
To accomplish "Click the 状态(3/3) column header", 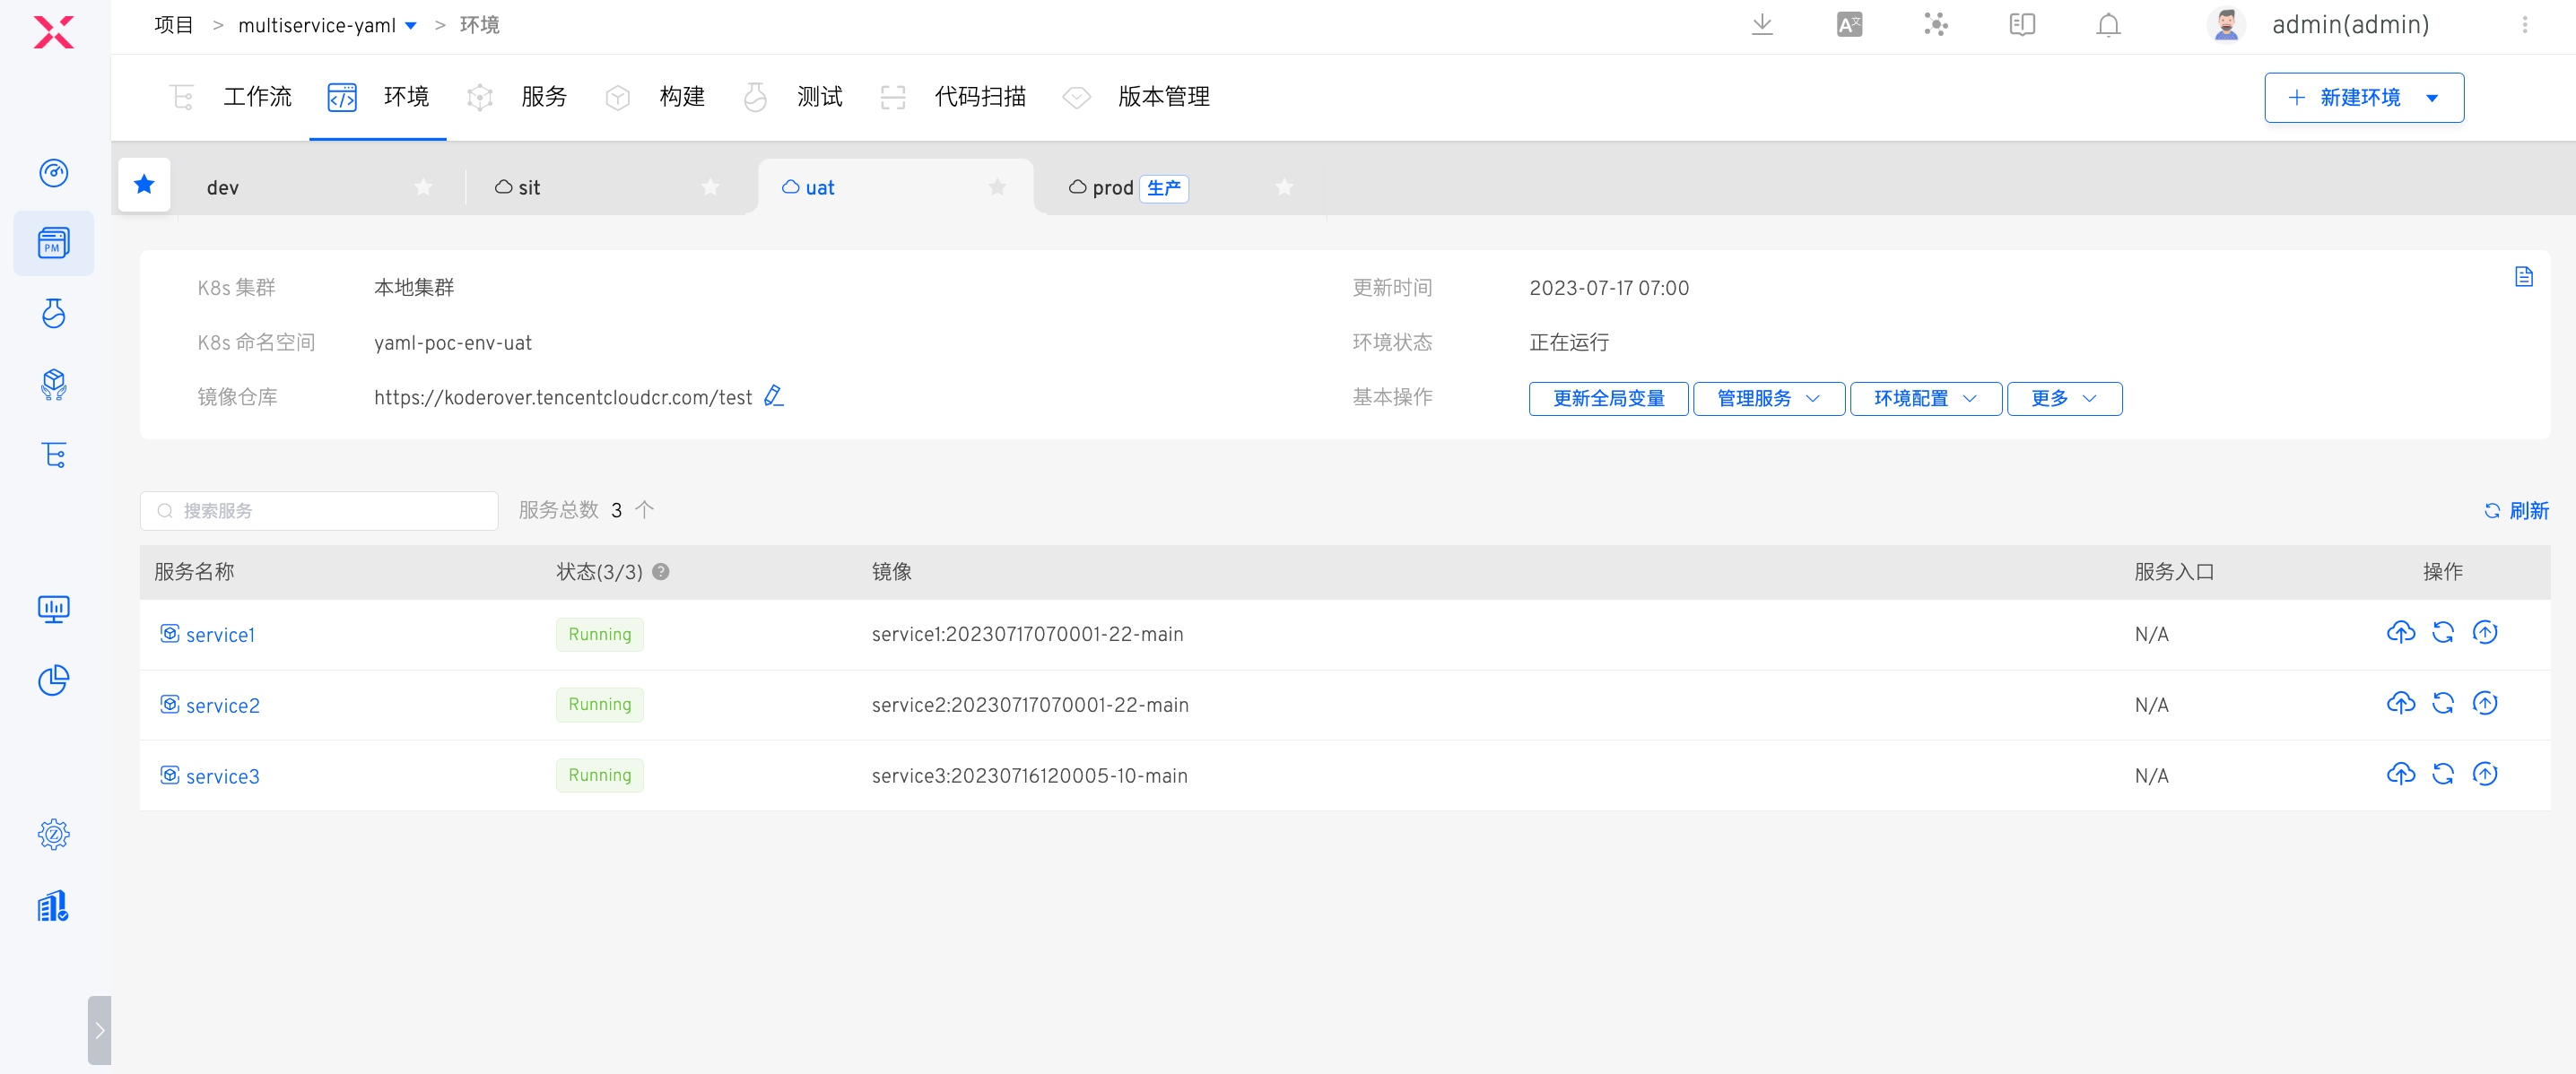I will (599, 571).
